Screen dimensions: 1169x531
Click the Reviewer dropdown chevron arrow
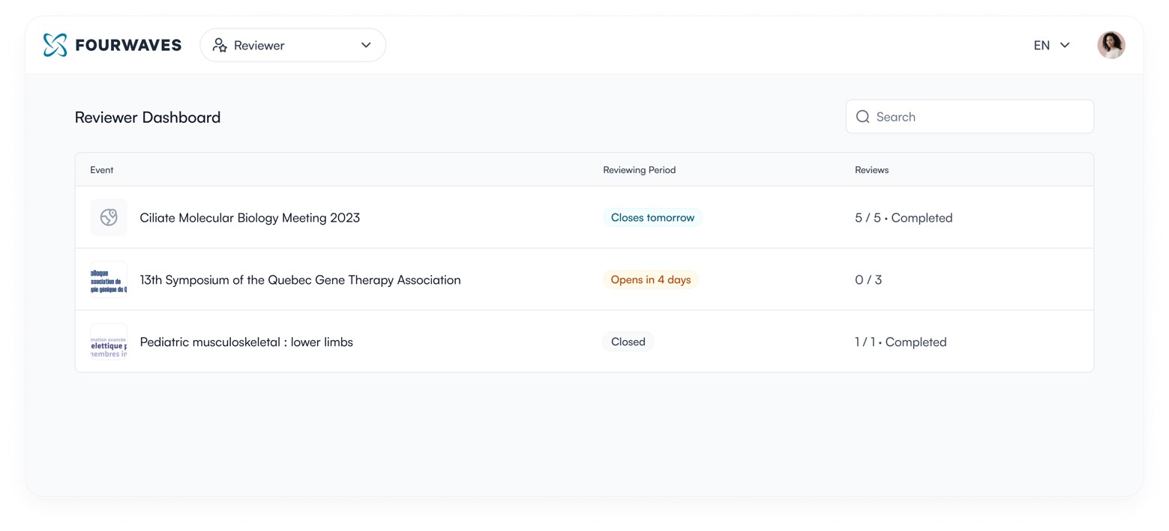[366, 45]
